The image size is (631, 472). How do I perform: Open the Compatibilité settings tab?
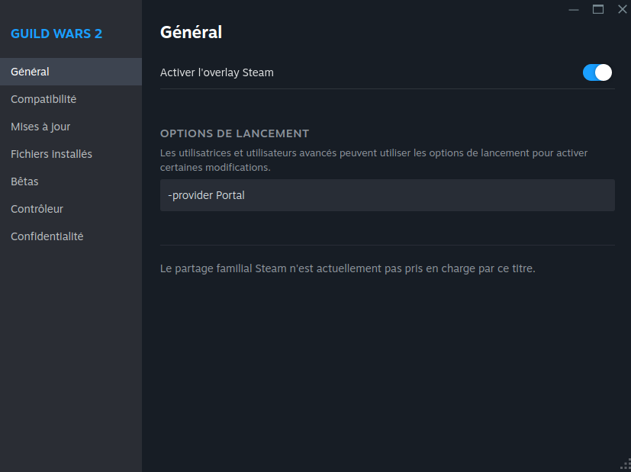(71, 99)
